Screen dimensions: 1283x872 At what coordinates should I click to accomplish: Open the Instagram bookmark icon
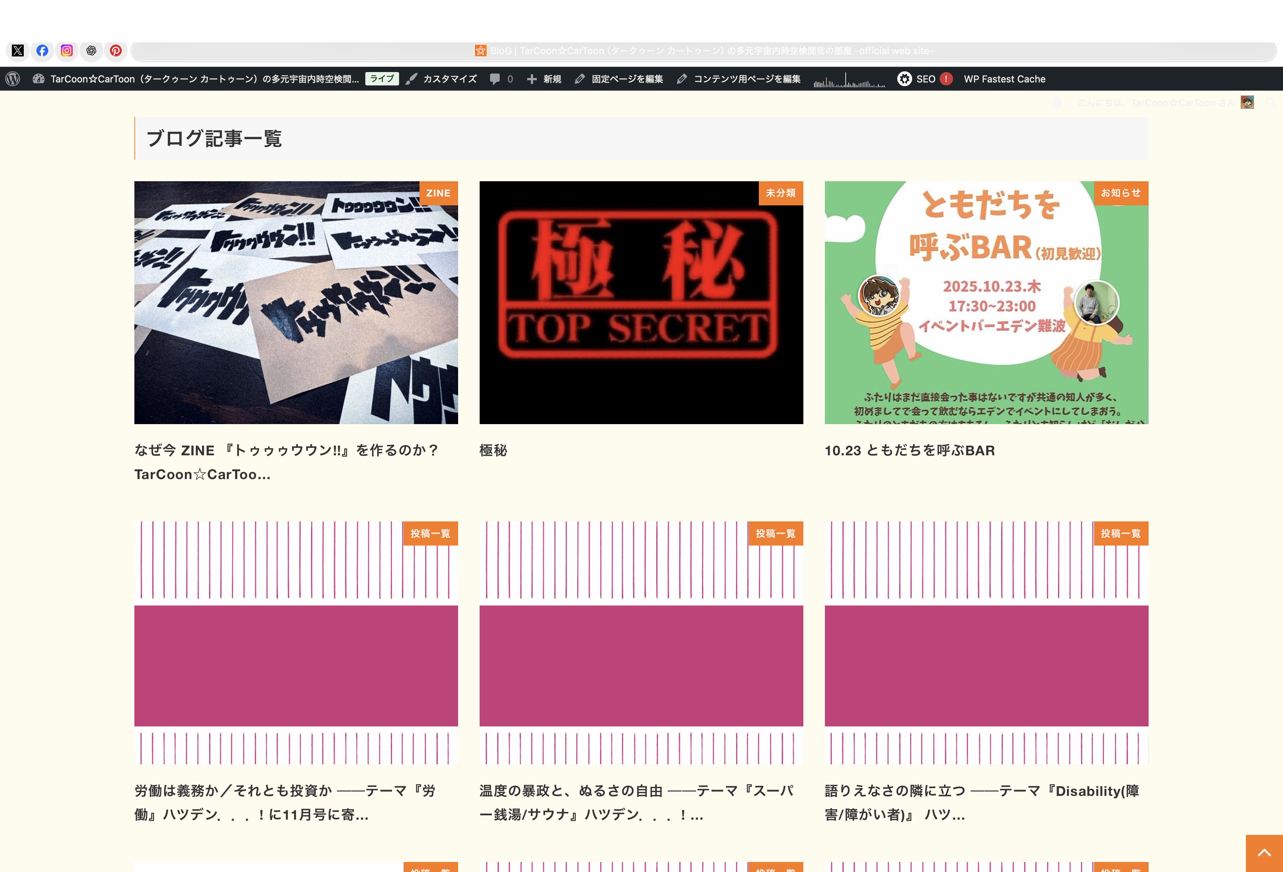[x=67, y=51]
